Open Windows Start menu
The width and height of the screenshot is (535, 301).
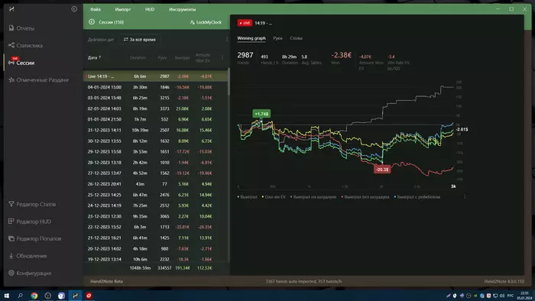[x=6, y=296]
